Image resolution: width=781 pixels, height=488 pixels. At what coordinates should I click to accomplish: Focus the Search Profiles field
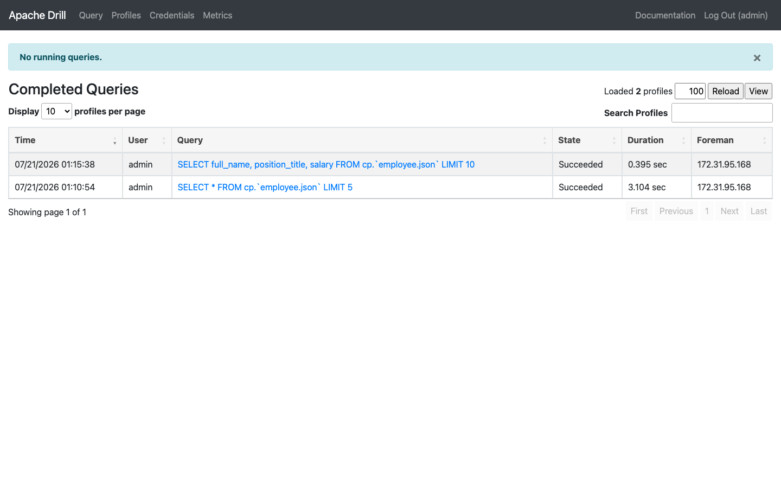[722, 113]
